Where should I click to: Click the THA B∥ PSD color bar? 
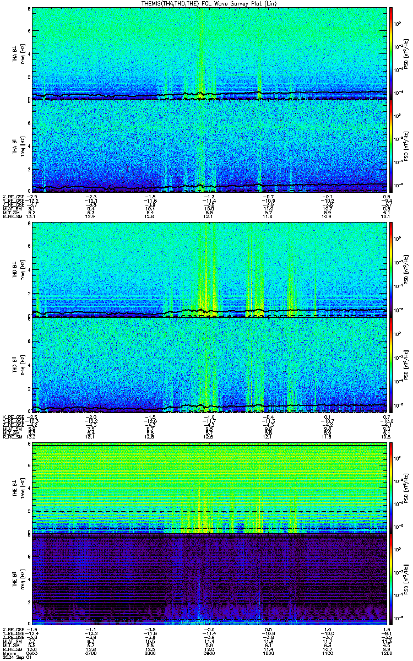(391, 147)
